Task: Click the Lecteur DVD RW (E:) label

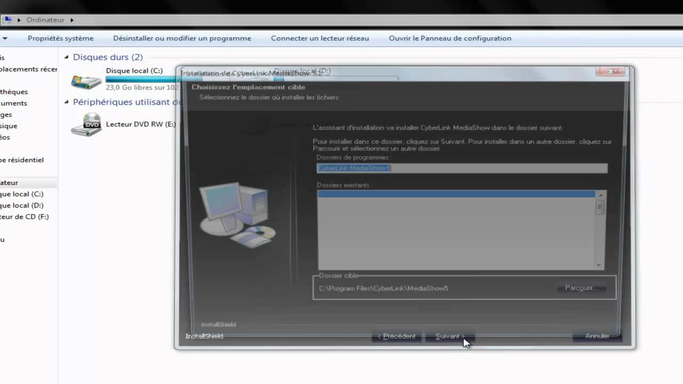Action: point(140,124)
